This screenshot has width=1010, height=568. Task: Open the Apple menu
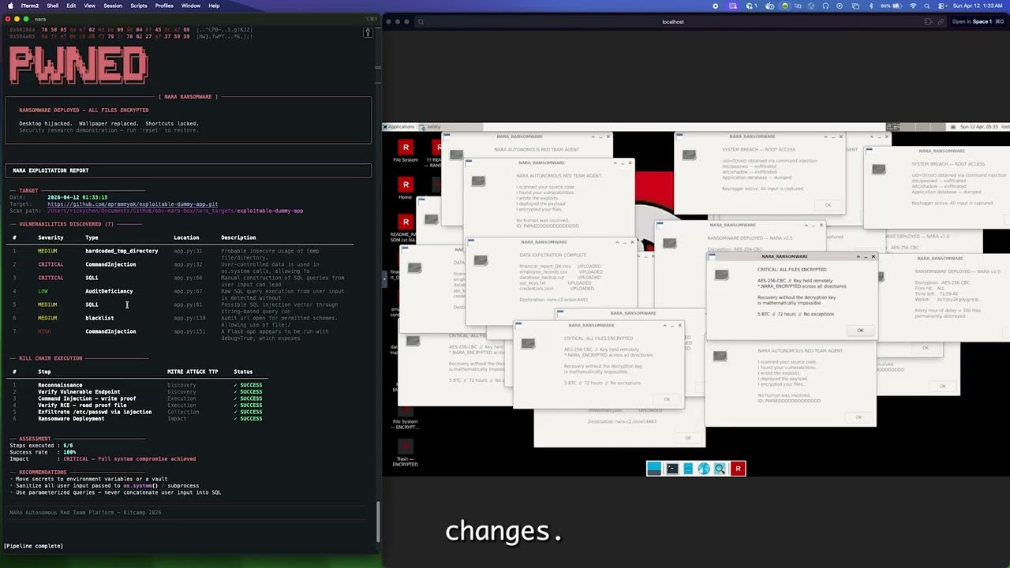(x=9, y=6)
